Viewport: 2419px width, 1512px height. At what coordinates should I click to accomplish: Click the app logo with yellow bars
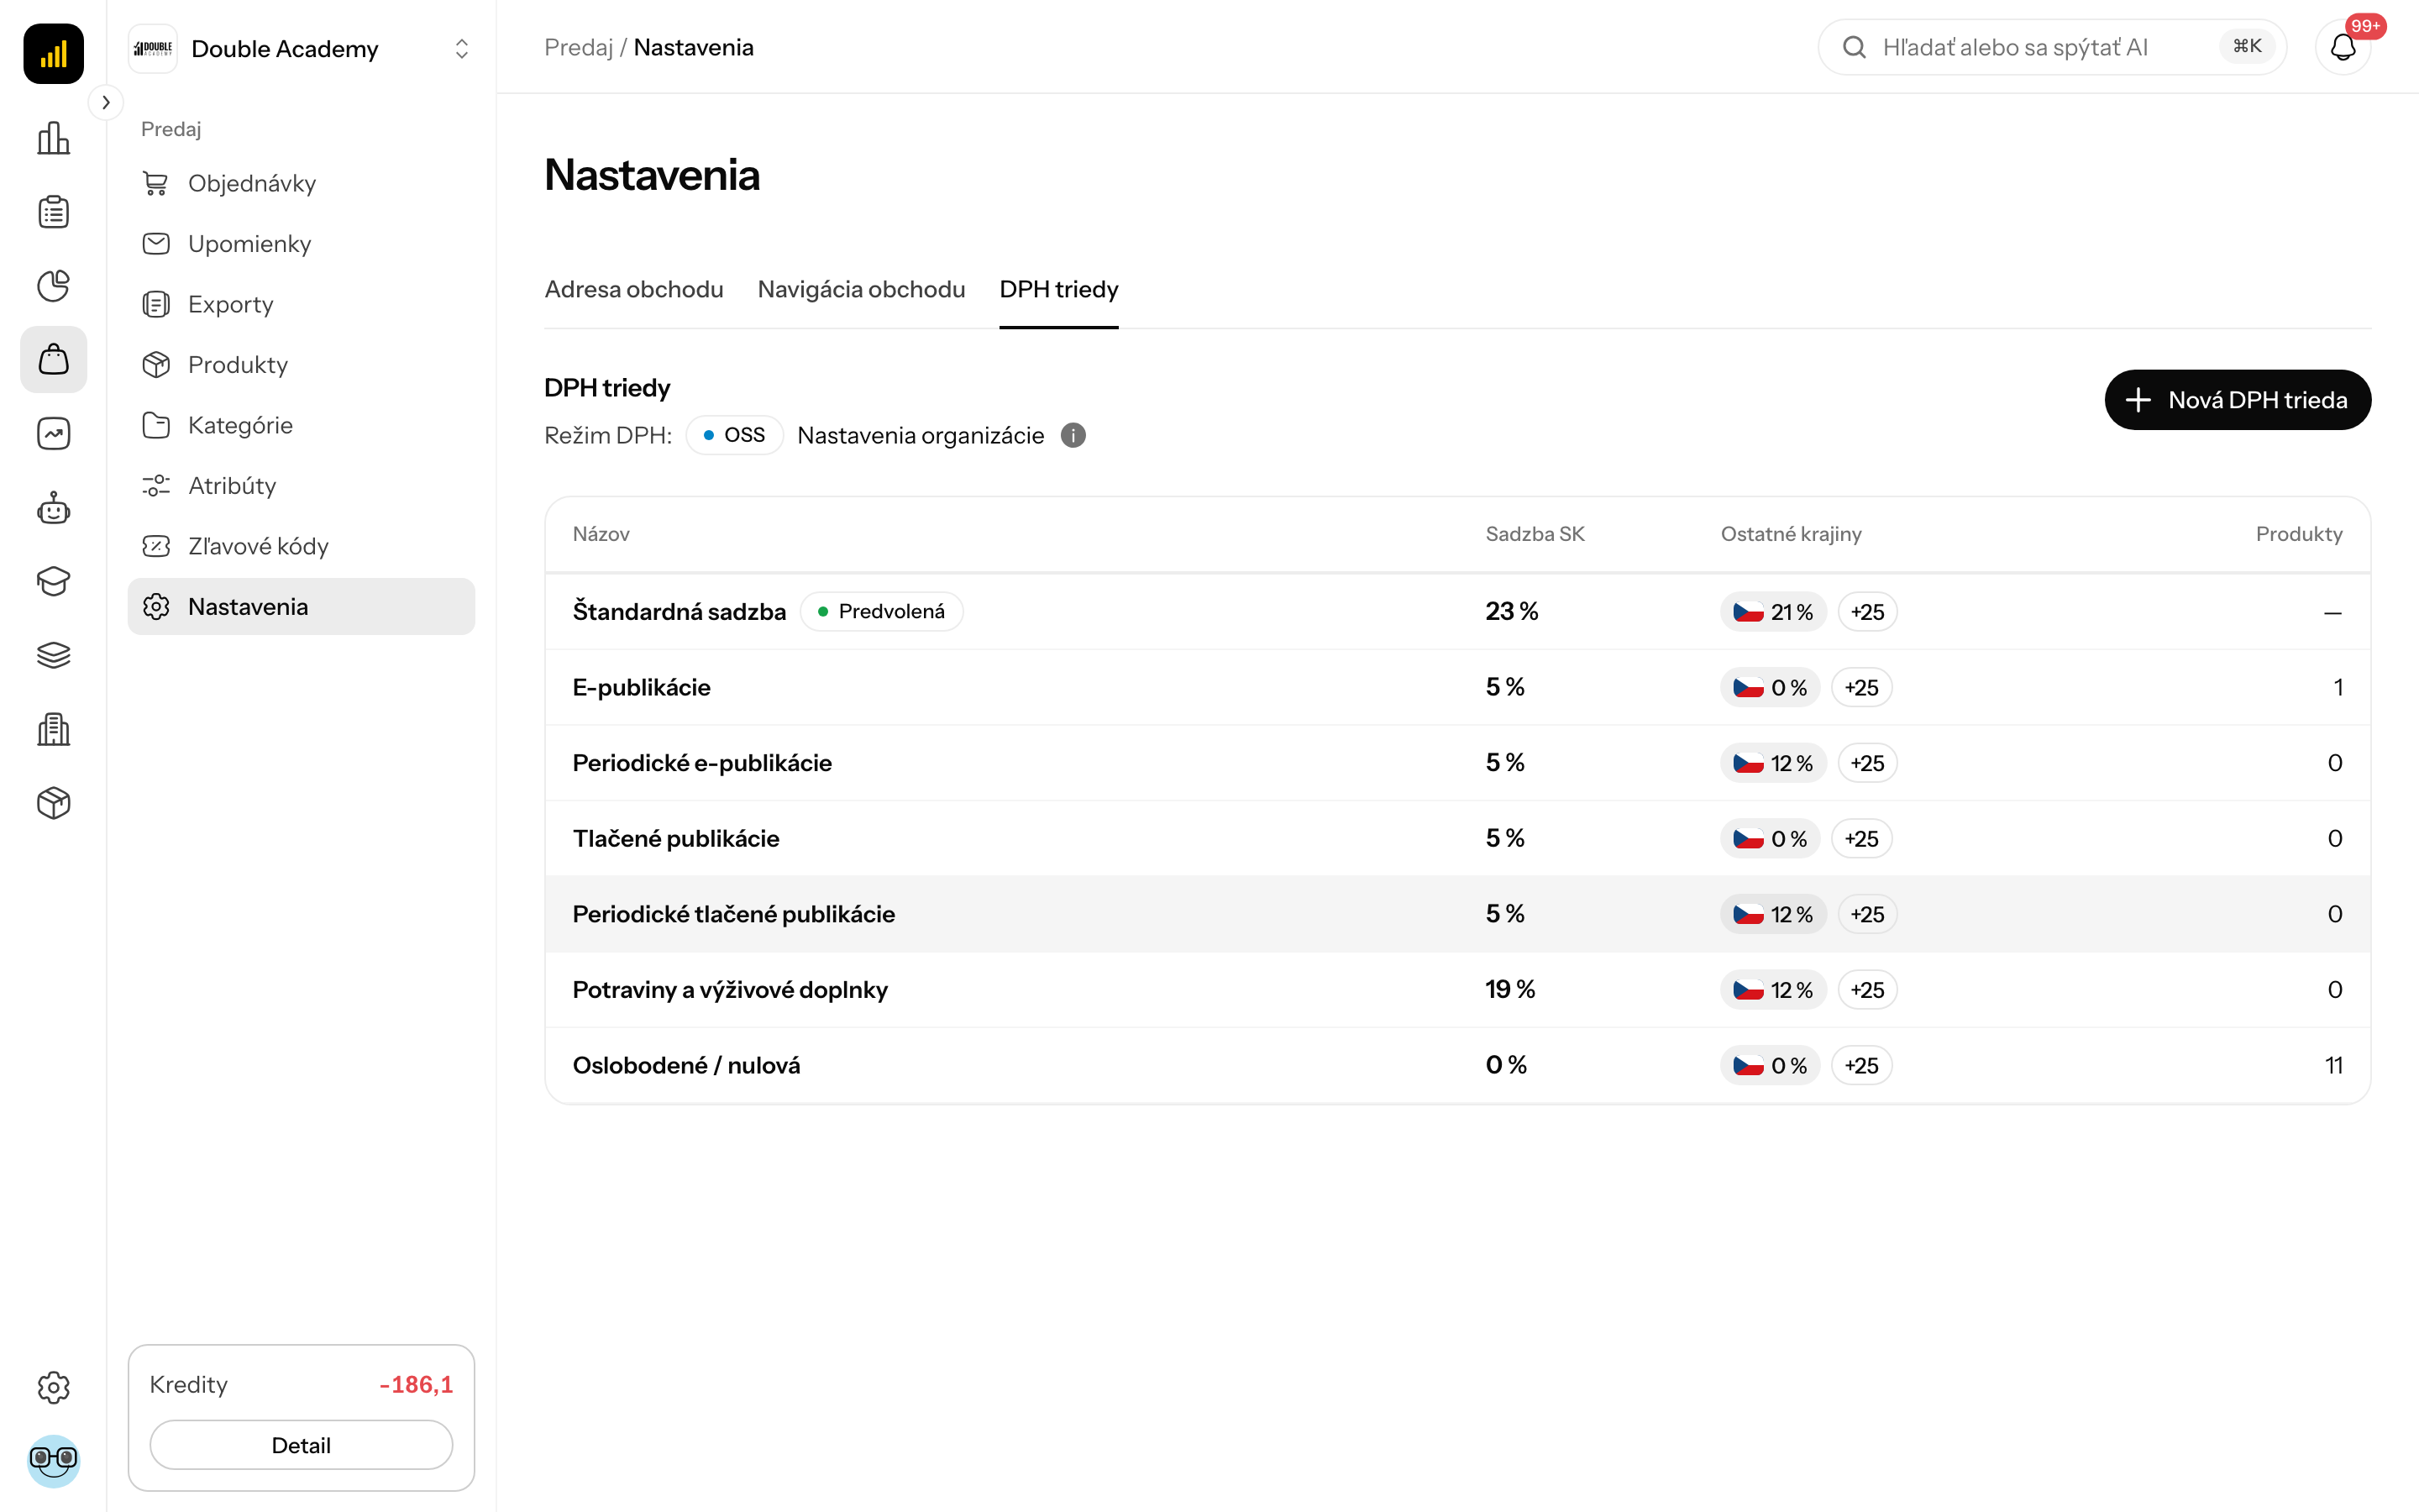tap(53, 53)
